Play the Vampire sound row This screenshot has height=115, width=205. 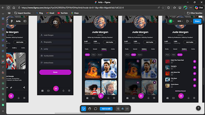point(194,67)
